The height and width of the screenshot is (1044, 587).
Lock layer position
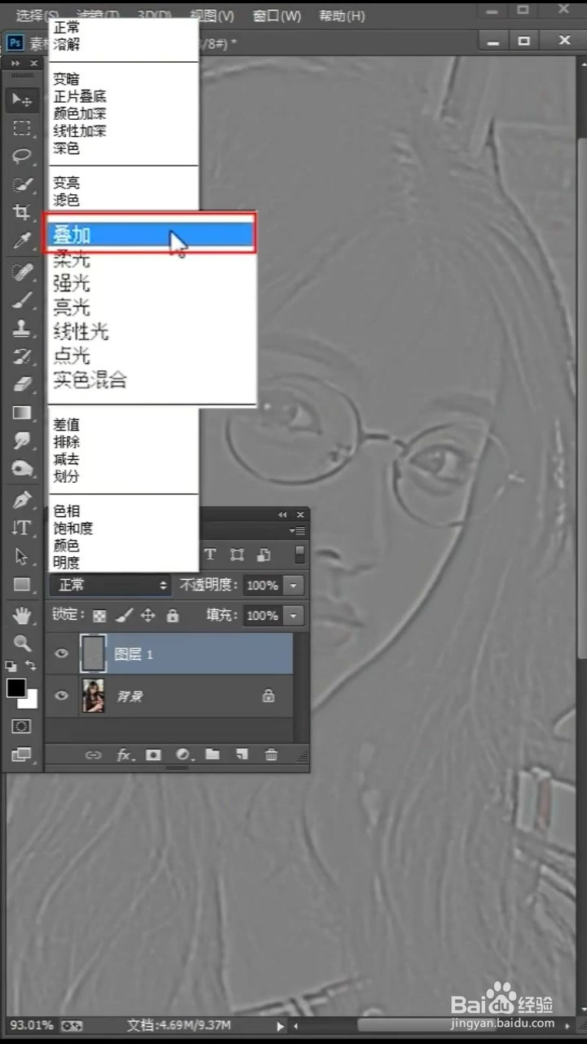tap(148, 616)
